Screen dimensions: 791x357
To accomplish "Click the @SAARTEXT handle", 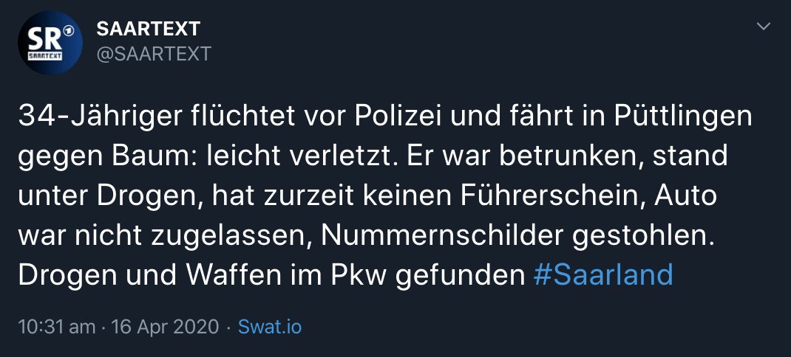I will tap(154, 53).
